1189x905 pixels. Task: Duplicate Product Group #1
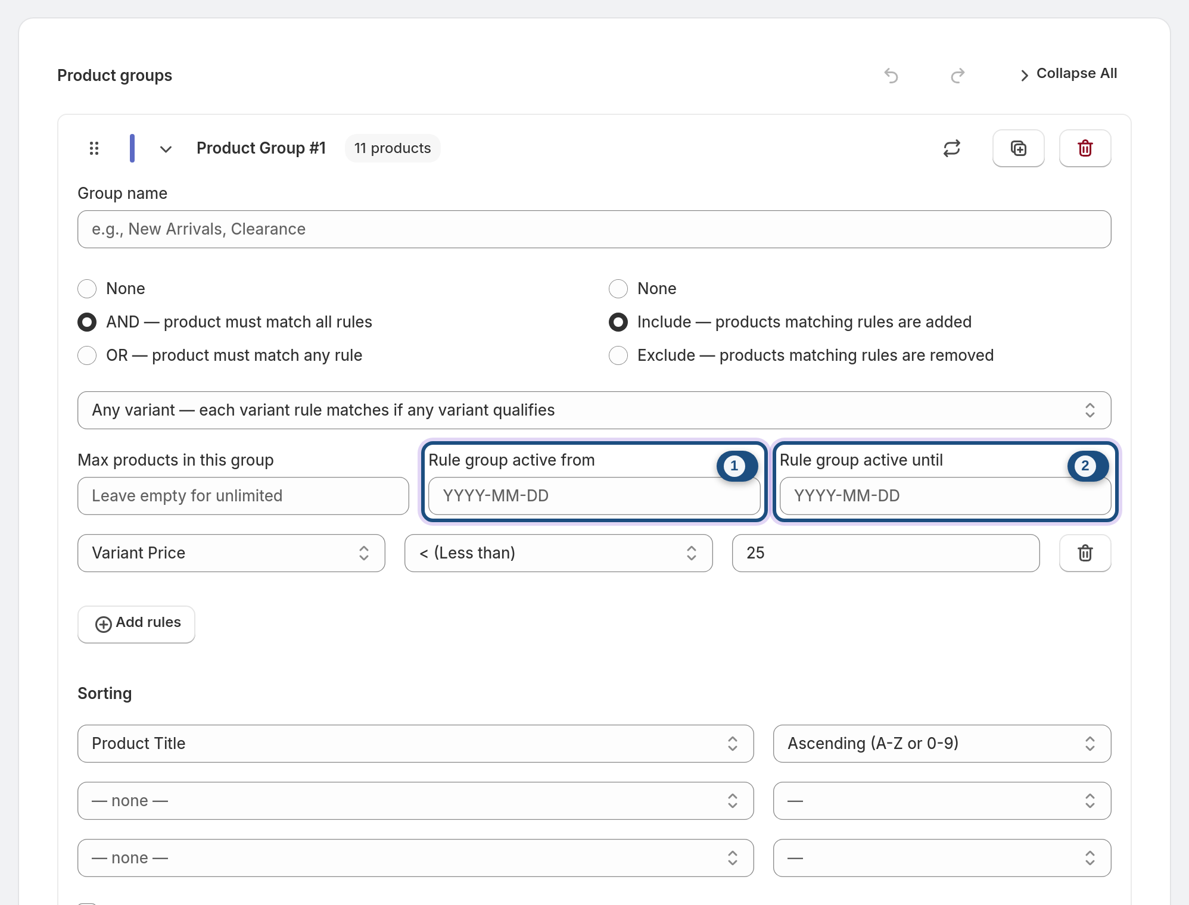[1019, 148]
